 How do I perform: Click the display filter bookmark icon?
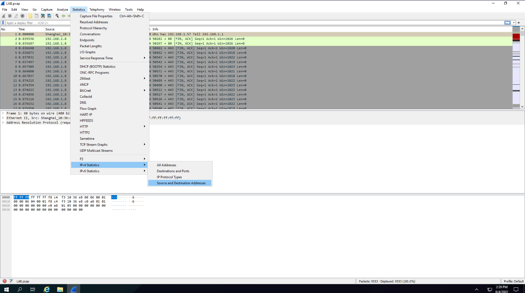[x=3, y=23]
